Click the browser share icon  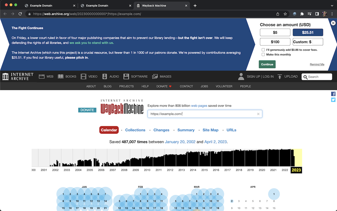278,14
